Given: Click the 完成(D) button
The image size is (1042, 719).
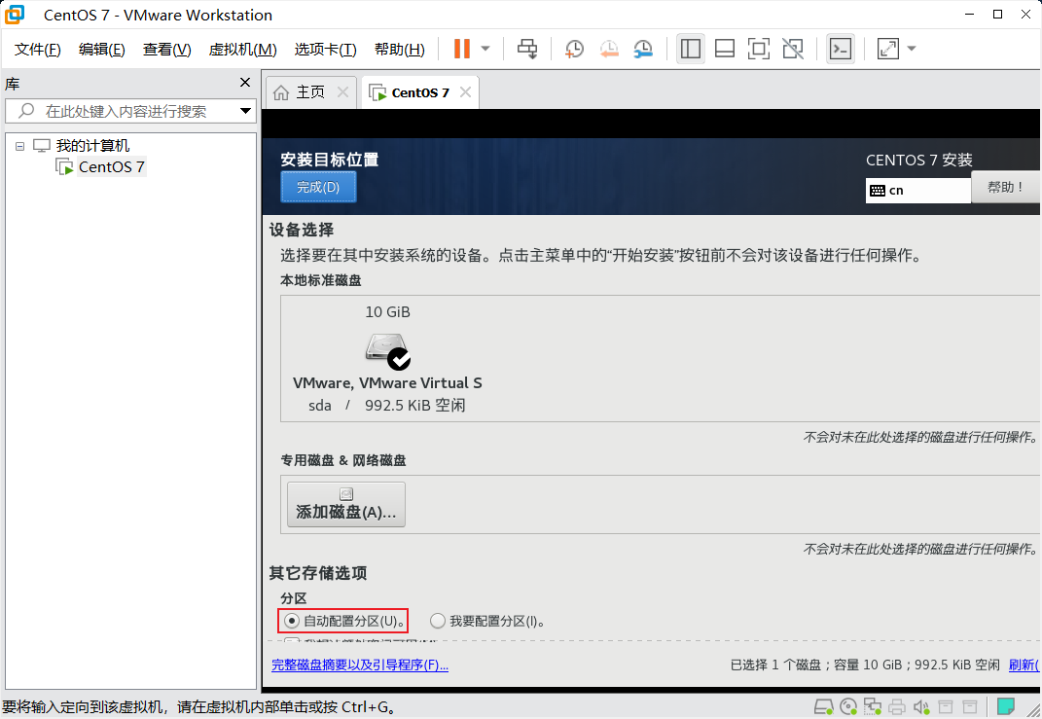Looking at the screenshot, I should (x=318, y=187).
